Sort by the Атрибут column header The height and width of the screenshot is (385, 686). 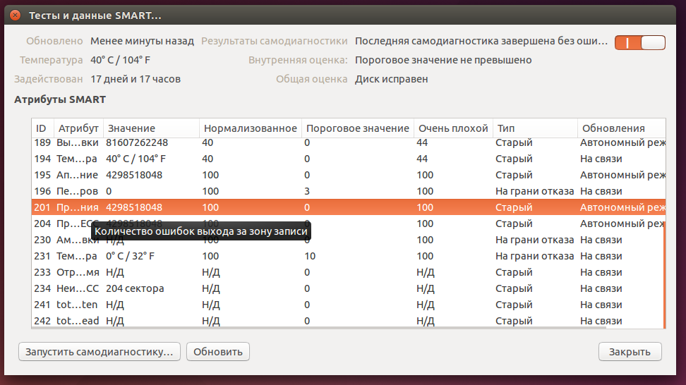[78, 128]
